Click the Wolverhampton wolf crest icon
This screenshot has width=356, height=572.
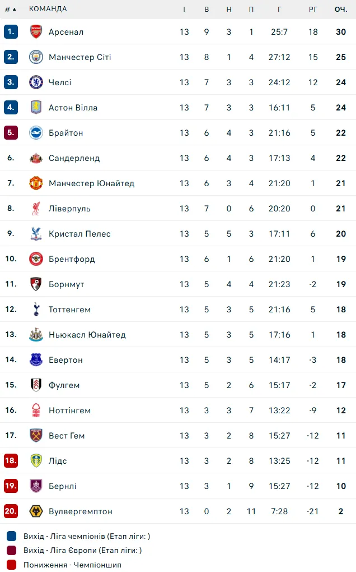click(36, 511)
